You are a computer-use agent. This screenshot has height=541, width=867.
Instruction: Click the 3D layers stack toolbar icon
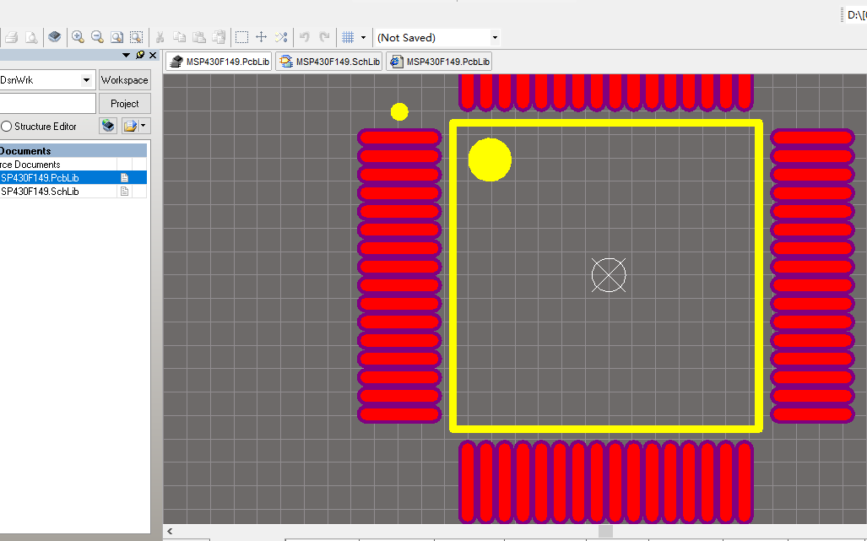coord(55,37)
